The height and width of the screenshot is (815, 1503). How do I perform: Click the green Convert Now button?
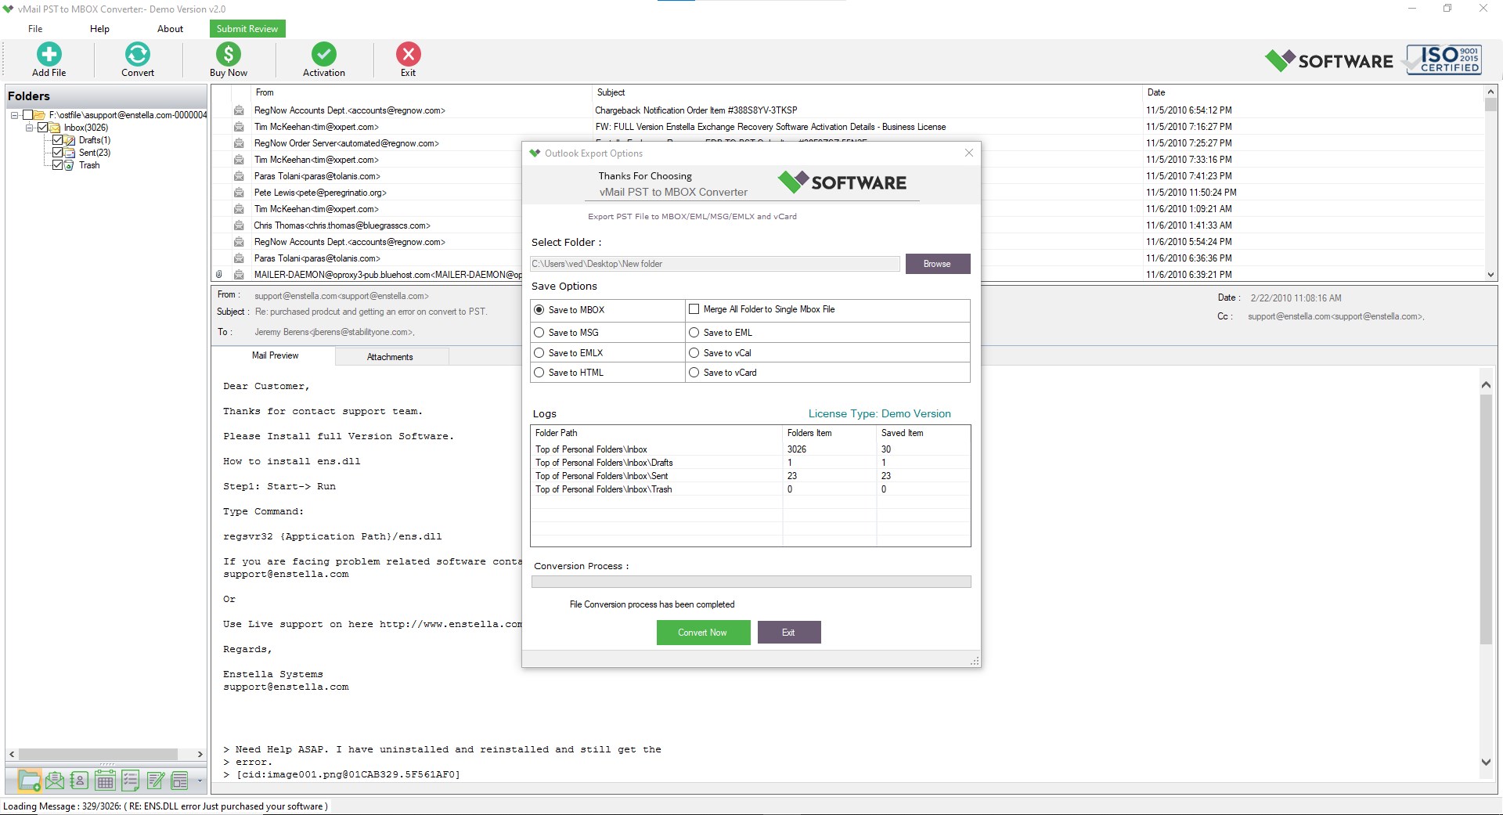(x=703, y=633)
